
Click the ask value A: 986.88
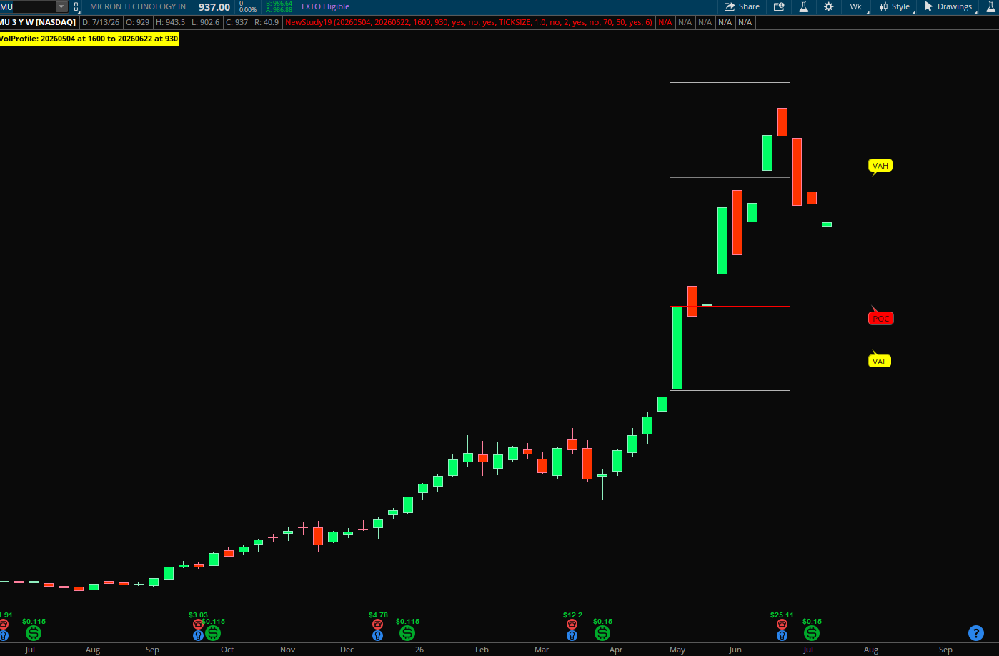[x=279, y=10]
